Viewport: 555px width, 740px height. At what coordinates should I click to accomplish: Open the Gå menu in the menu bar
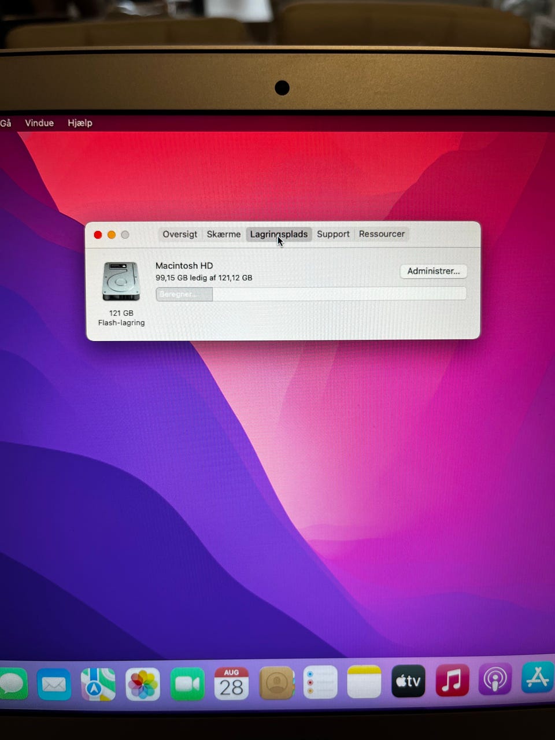6,123
